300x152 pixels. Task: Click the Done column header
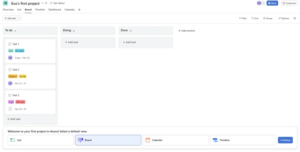pos(146,30)
